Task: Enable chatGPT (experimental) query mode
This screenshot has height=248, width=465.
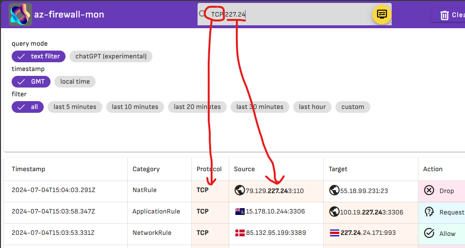Action: 111,56
